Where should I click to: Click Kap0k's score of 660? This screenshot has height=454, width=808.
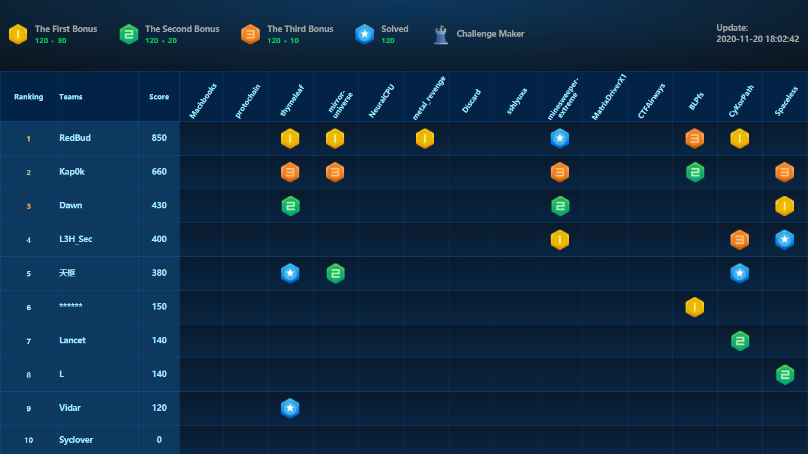159,172
